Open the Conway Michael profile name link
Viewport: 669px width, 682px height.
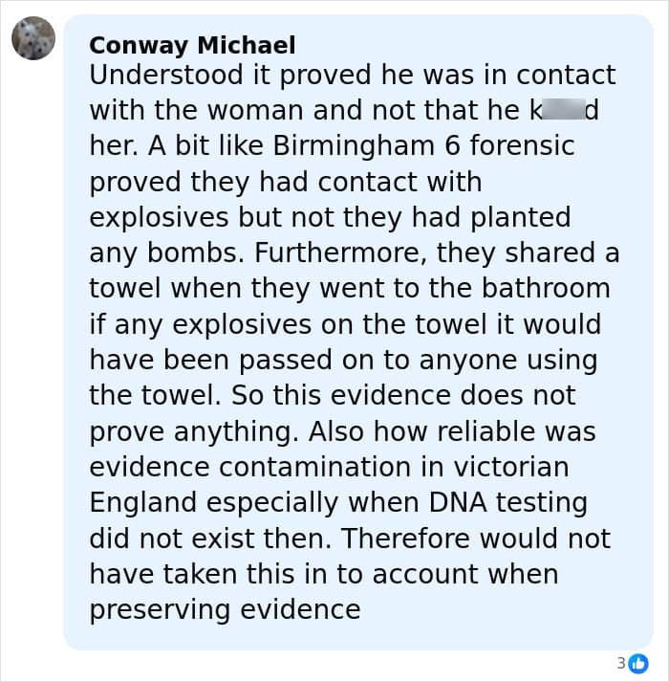tap(192, 45)
